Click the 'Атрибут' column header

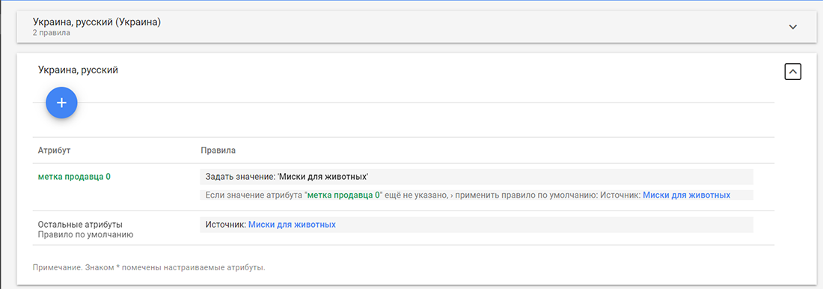[54, 150]
